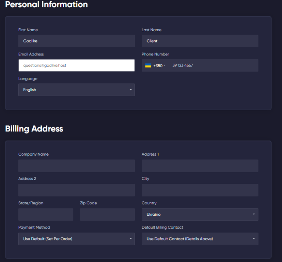Screen dimensions: 282x262
Task: Open the Country dropdown showing Ukraine
Action: coord(200,215)
